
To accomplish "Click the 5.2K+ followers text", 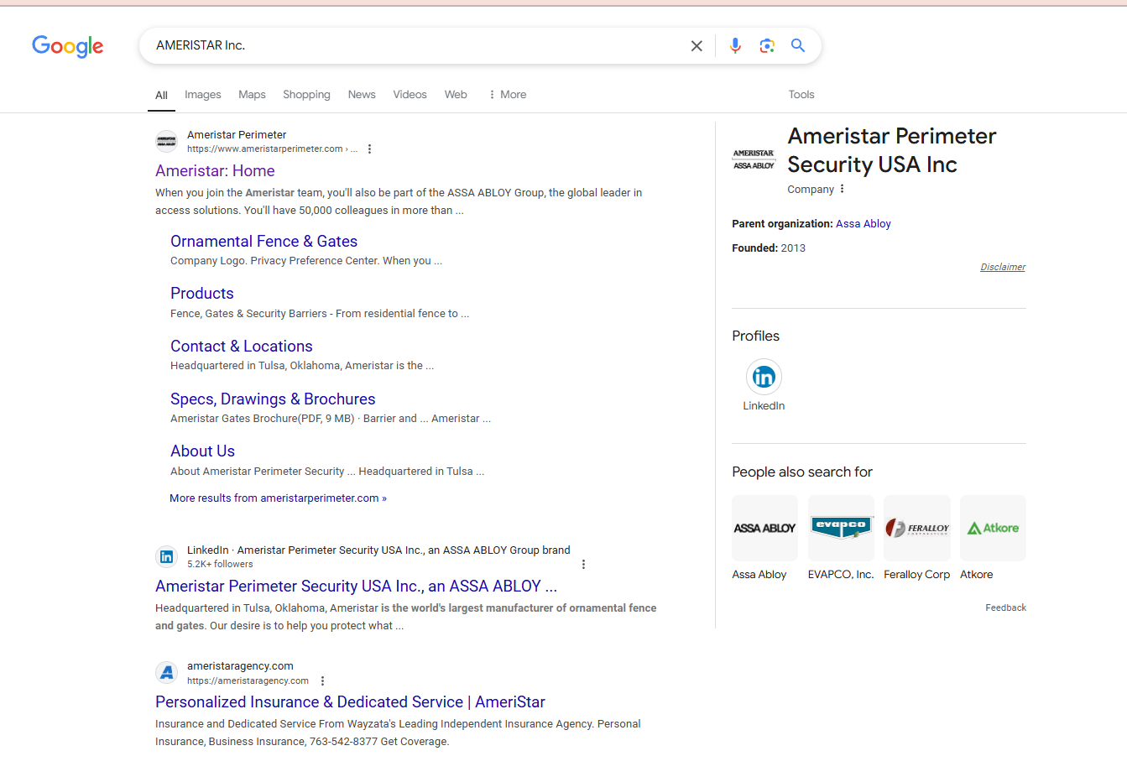I will point(220,565).
